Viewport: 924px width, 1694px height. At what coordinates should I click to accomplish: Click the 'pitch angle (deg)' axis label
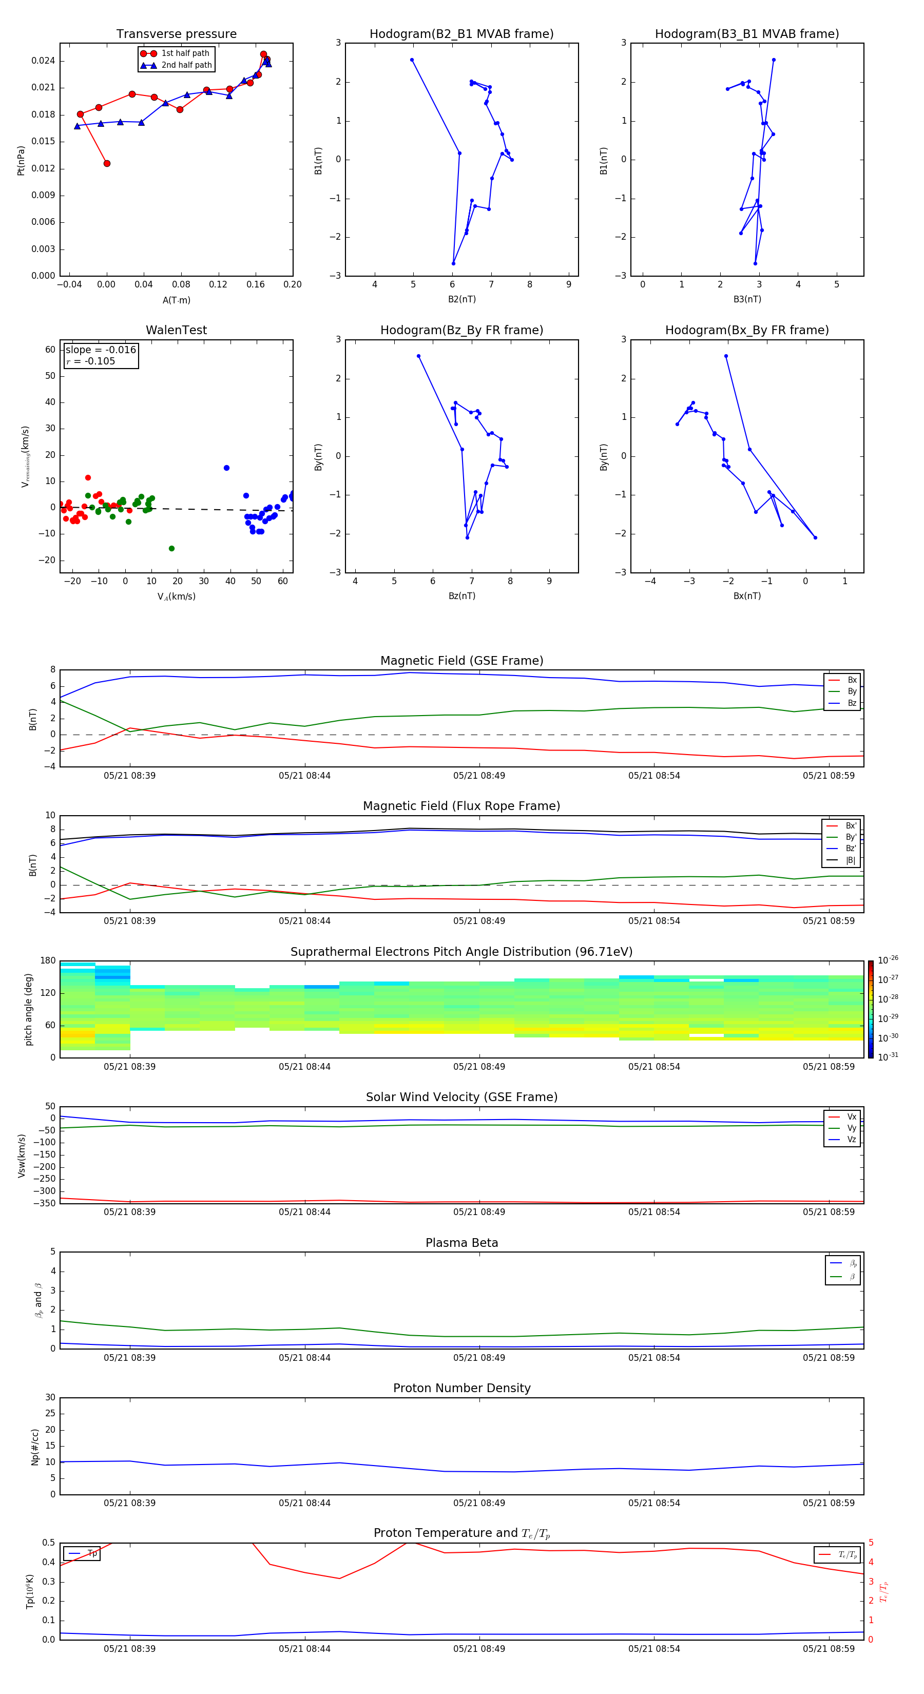[x=28, y=1009]
